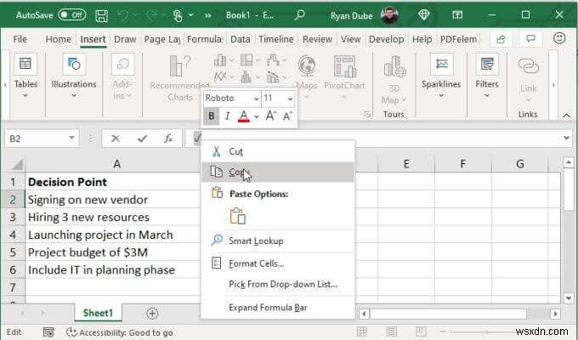The height and width of the screenshot is (340, 578).
Task: Click the paste clipboard icon under Paste Options
Action: [238, 216]
